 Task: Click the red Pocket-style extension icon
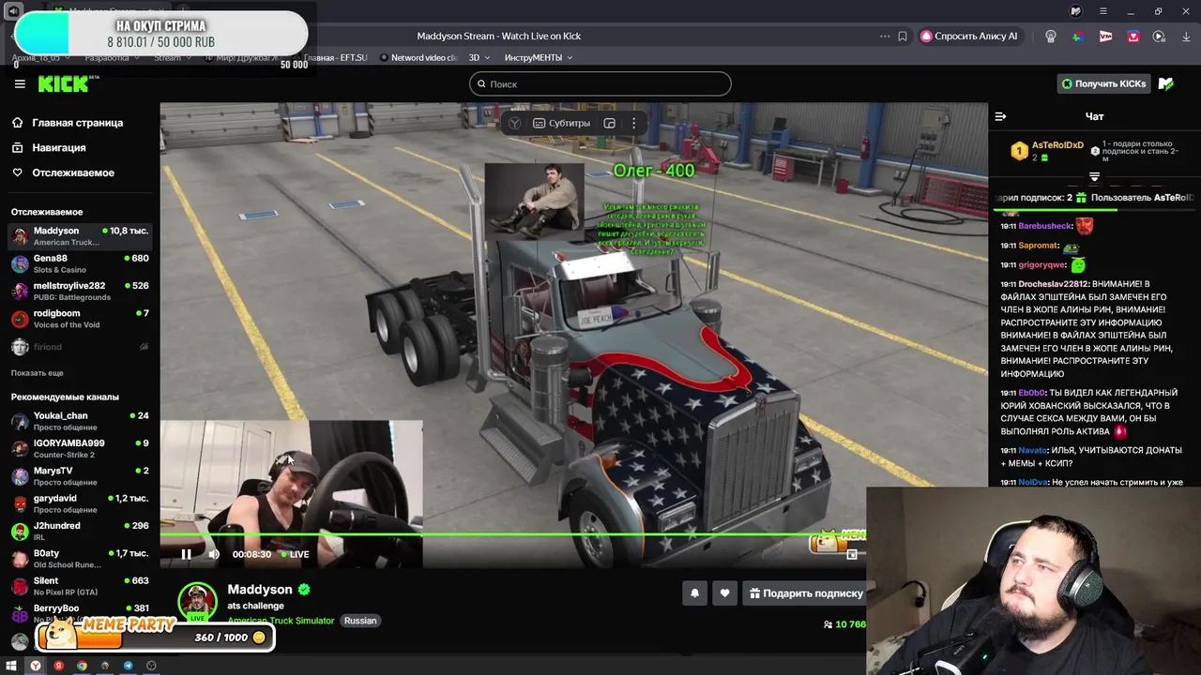click(x=1133, y=36)
